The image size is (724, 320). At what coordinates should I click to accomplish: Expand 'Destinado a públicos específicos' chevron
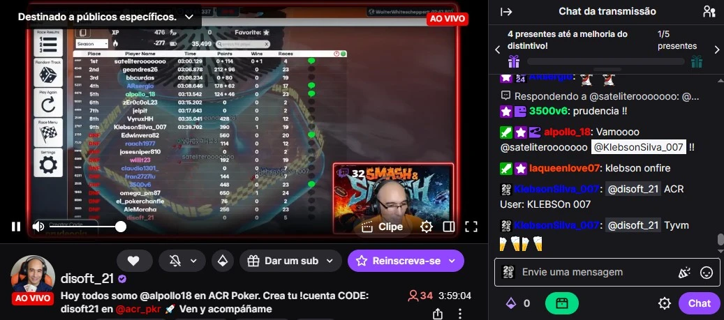189,17
